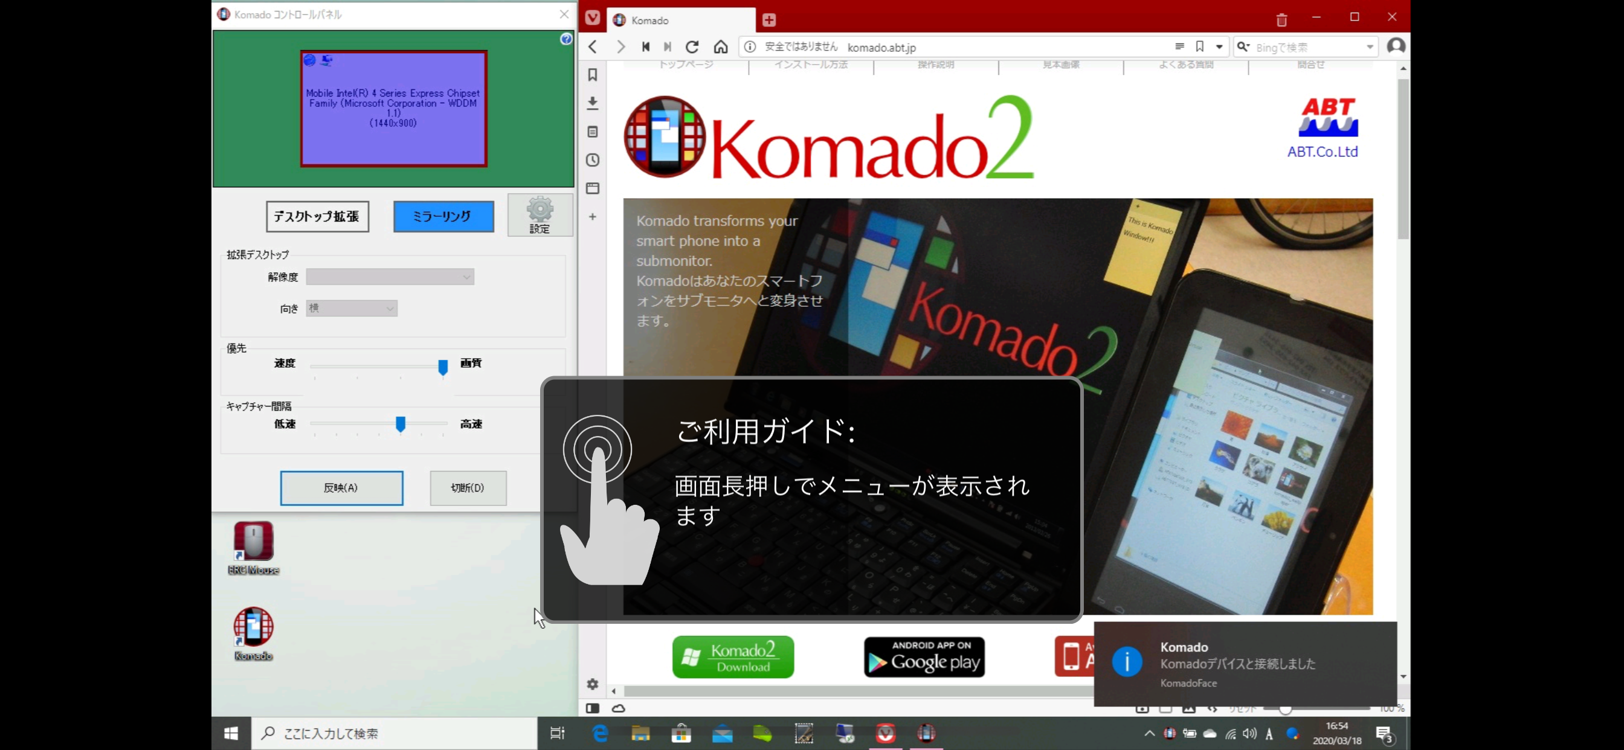Viewport: 1624px width, 750px height.
Task: Show hidden system tray icons
Action: coord(1149,733)
